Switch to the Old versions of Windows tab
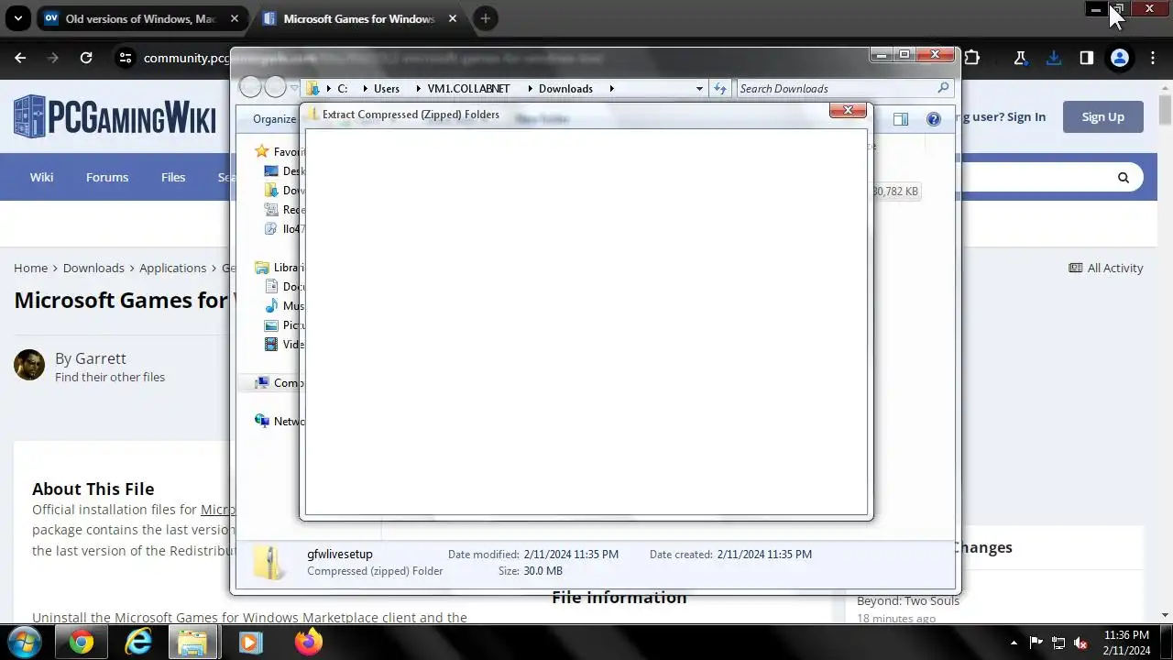The height and width of the screenshot is (660, 1173). (139, 18)
